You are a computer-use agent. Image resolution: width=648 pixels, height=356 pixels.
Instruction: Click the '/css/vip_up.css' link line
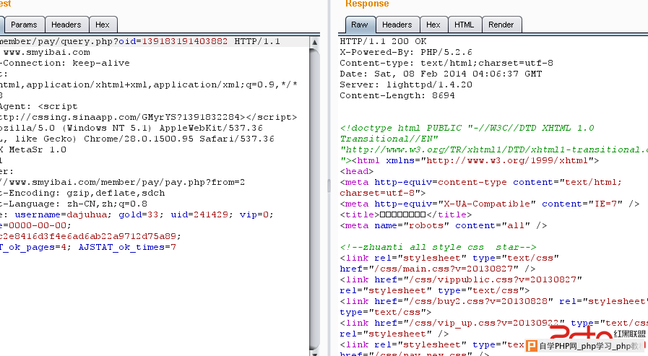[x=494, y=323]
